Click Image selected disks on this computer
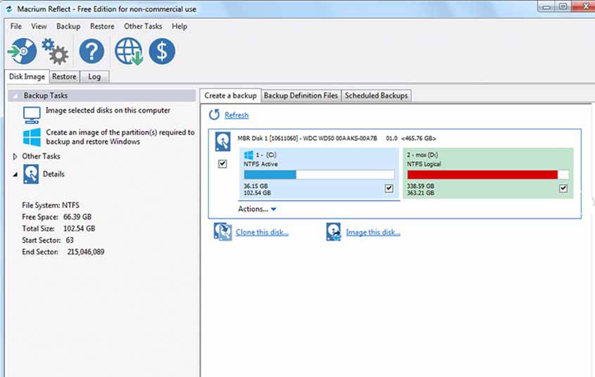 [108, 110]
